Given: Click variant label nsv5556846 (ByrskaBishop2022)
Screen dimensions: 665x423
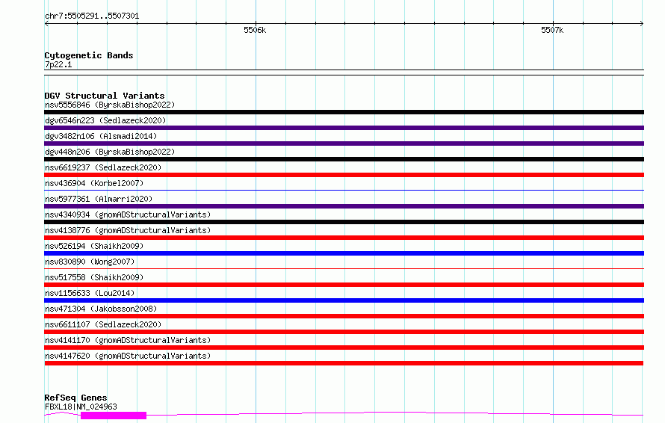Looking at the screenshot, I should [110, 105].
